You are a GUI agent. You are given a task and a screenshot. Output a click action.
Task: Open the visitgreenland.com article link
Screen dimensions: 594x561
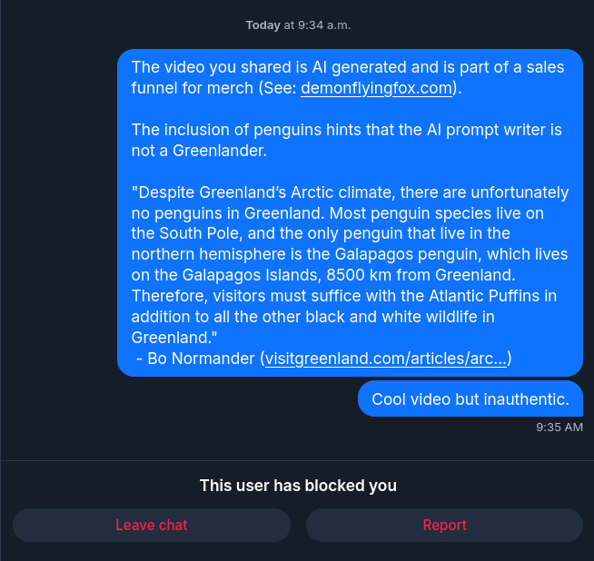[x=386, y=359]
